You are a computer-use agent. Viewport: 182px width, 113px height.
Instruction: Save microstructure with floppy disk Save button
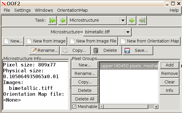pyautogui.click(x=138, y=50)
